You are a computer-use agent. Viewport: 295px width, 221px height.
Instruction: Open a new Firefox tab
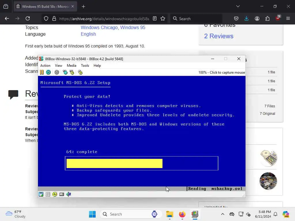84,7
